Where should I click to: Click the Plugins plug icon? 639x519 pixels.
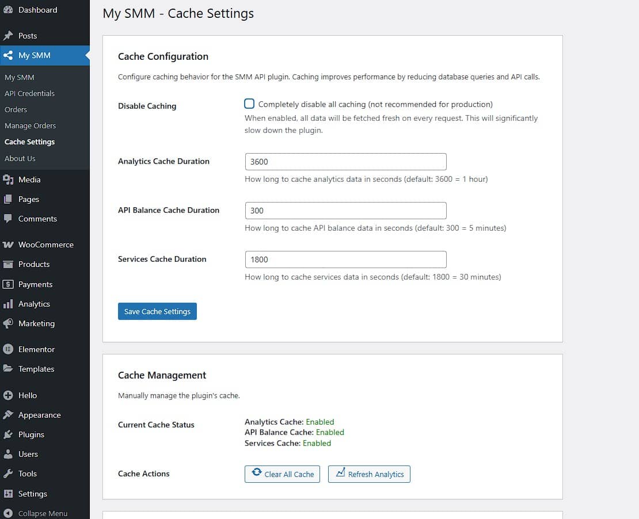pyautogui.click(x=8, y=434)
